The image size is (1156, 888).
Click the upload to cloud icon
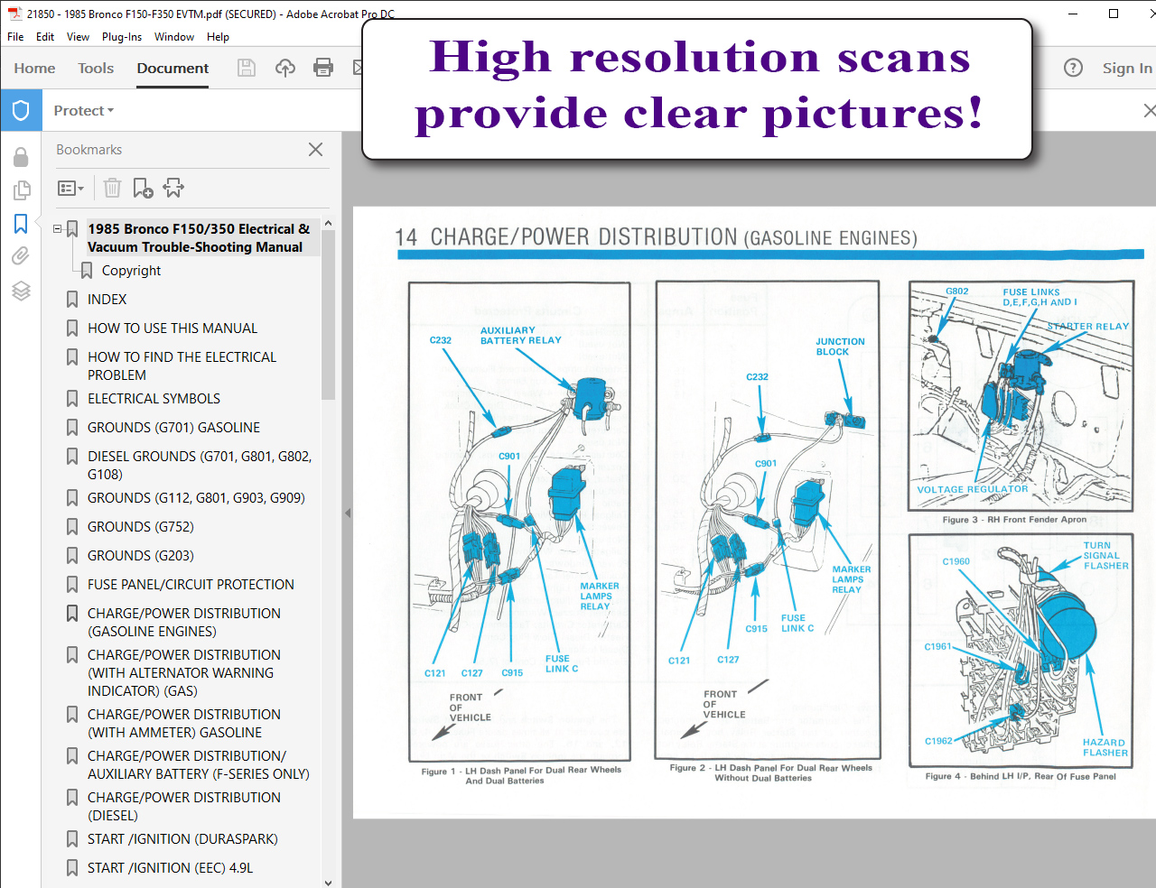[285, 68]
